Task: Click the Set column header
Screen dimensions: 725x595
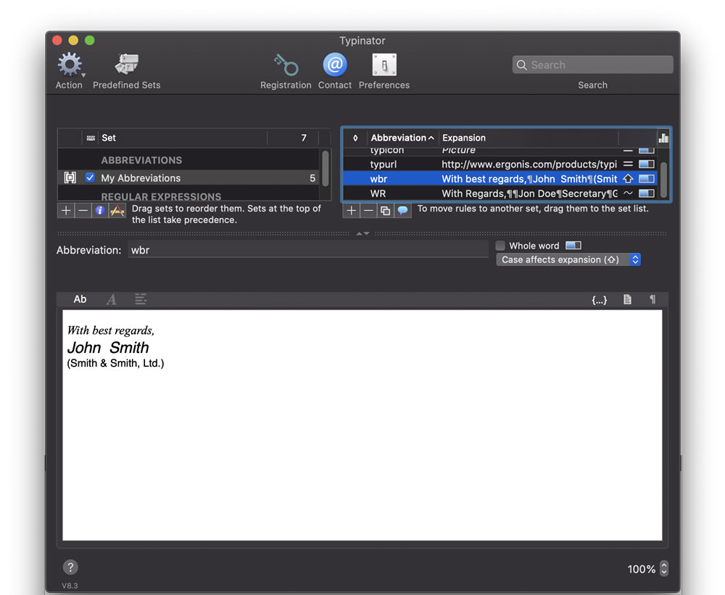Action: [x=183, y=138]
